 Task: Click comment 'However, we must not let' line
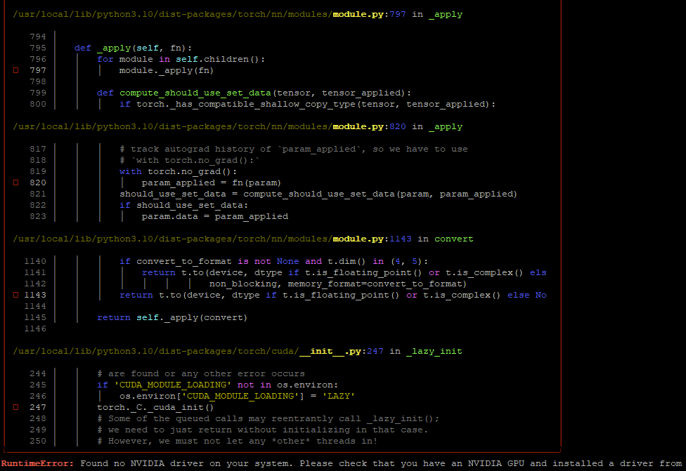click(237, 442)
